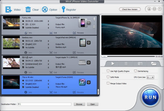The image size is (164, 111).
Task: Open the settings gear for Apple TV target
Action: click(89, 62)
